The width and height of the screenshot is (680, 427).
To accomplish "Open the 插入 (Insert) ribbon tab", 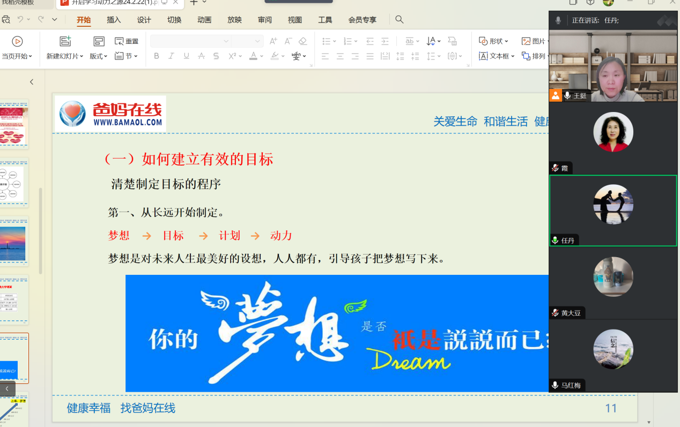I will point(114,19).
